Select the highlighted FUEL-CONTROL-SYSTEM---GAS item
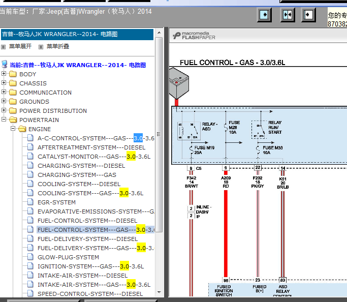The image size is (347, 302). 96,230
